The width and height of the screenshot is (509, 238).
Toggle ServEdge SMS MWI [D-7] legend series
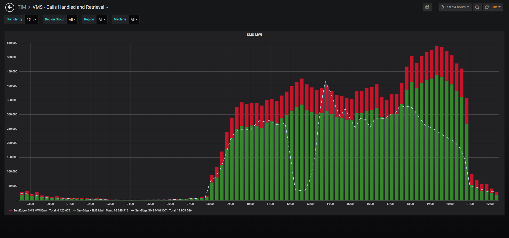(x=151, y=210)
